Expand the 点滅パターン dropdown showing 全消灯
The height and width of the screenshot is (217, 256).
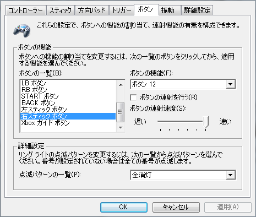(183, 175)
